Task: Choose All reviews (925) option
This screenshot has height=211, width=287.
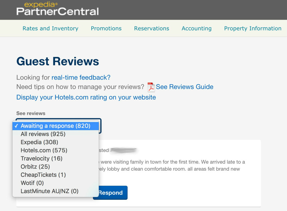Action: pos(56,134)
